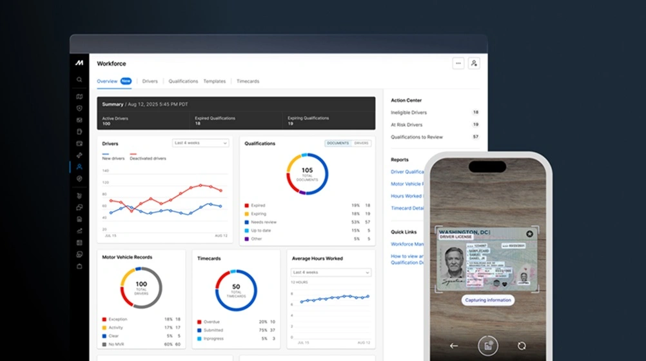Click the Inprogress row in Timecards
The image size is (646, 361).
coord(236,338)
